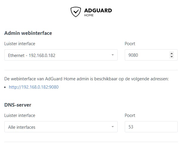Image resolution: width=183 pixels, height=145 pixels.
Task: Click the DNS-server section heading
Action: pyautogui.click(x=18, y=105)
